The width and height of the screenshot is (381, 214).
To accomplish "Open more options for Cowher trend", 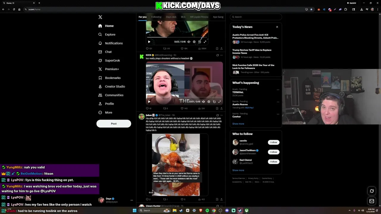I will (278, 114).
